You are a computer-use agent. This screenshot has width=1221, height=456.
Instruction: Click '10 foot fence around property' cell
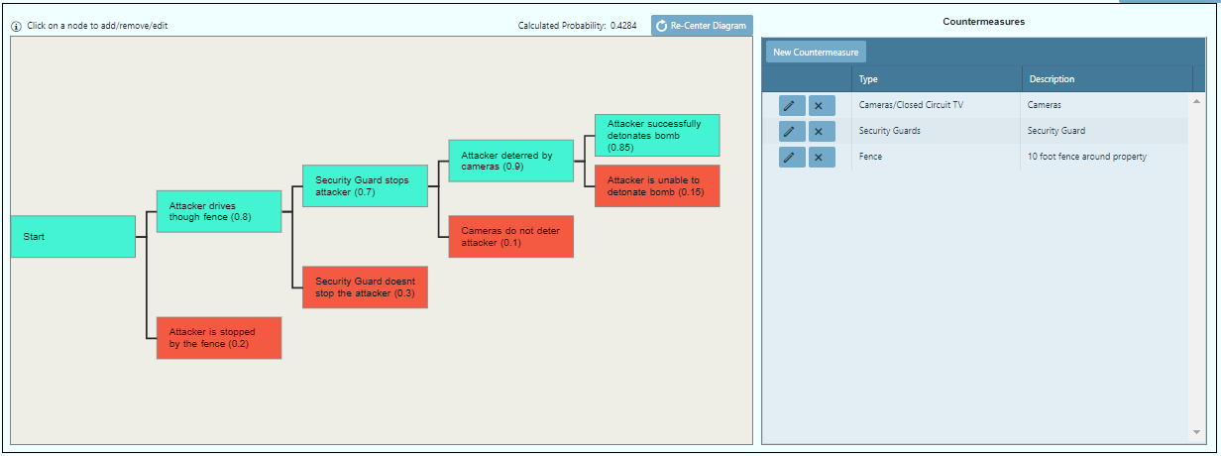[x=1106, y=157]
